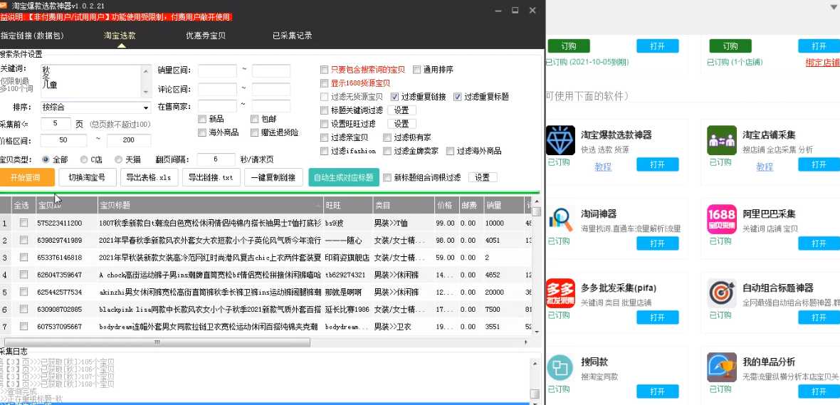Open 设置 for 标题关键词过滤
This screenshot has height=405, width=840.
tap(401, 110)
